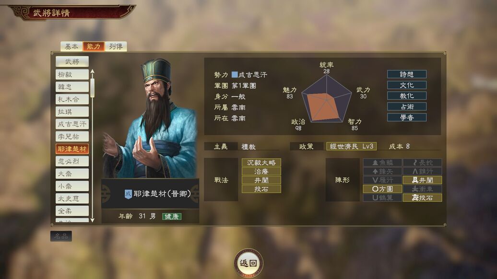Click the officer list scrollbar handle
497x279 pixels.
pyautogui.click(x=92, y=88)
